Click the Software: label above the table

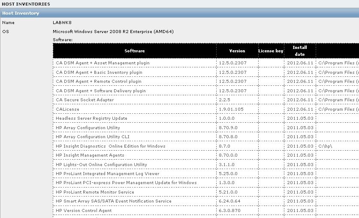point(63,39)
